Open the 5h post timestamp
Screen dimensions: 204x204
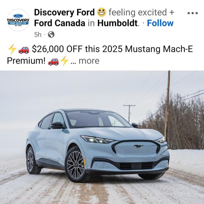pos(38,35)
